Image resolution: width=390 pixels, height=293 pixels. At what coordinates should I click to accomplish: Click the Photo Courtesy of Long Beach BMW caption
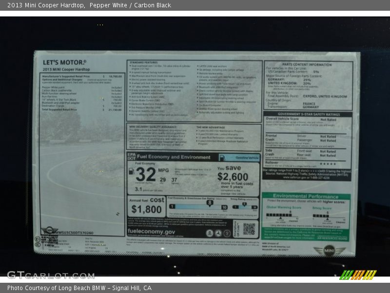pyautogui.click(x=79, y=288)
